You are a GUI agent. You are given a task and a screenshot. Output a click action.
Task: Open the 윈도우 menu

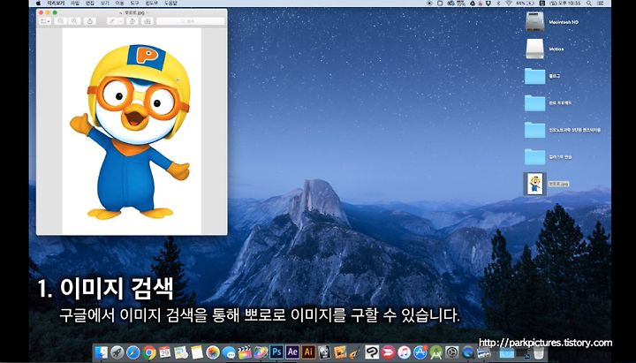tap(152, 3)
